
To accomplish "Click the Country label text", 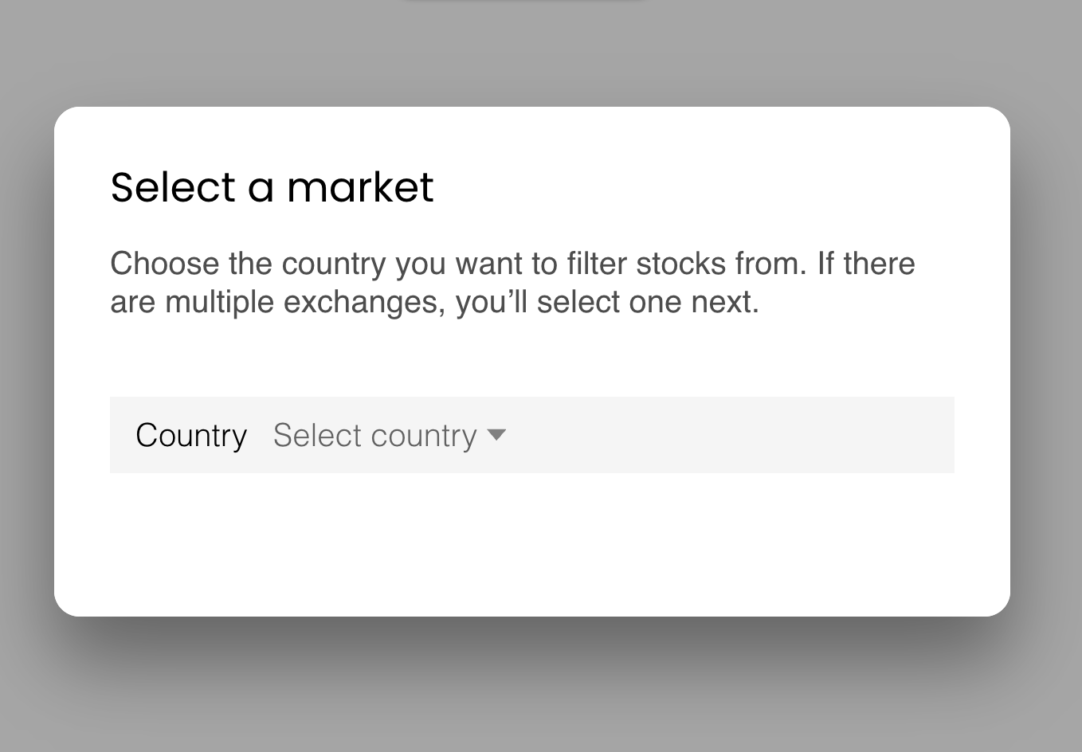I will click(191, 435).
